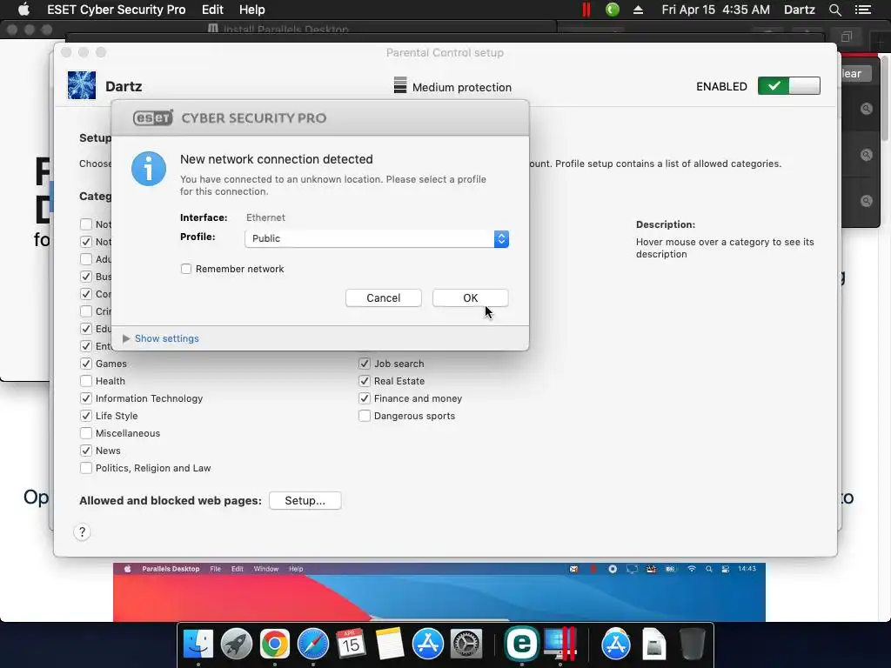
Task: Uncheck Finance and money category
Action: pos(365,398)
